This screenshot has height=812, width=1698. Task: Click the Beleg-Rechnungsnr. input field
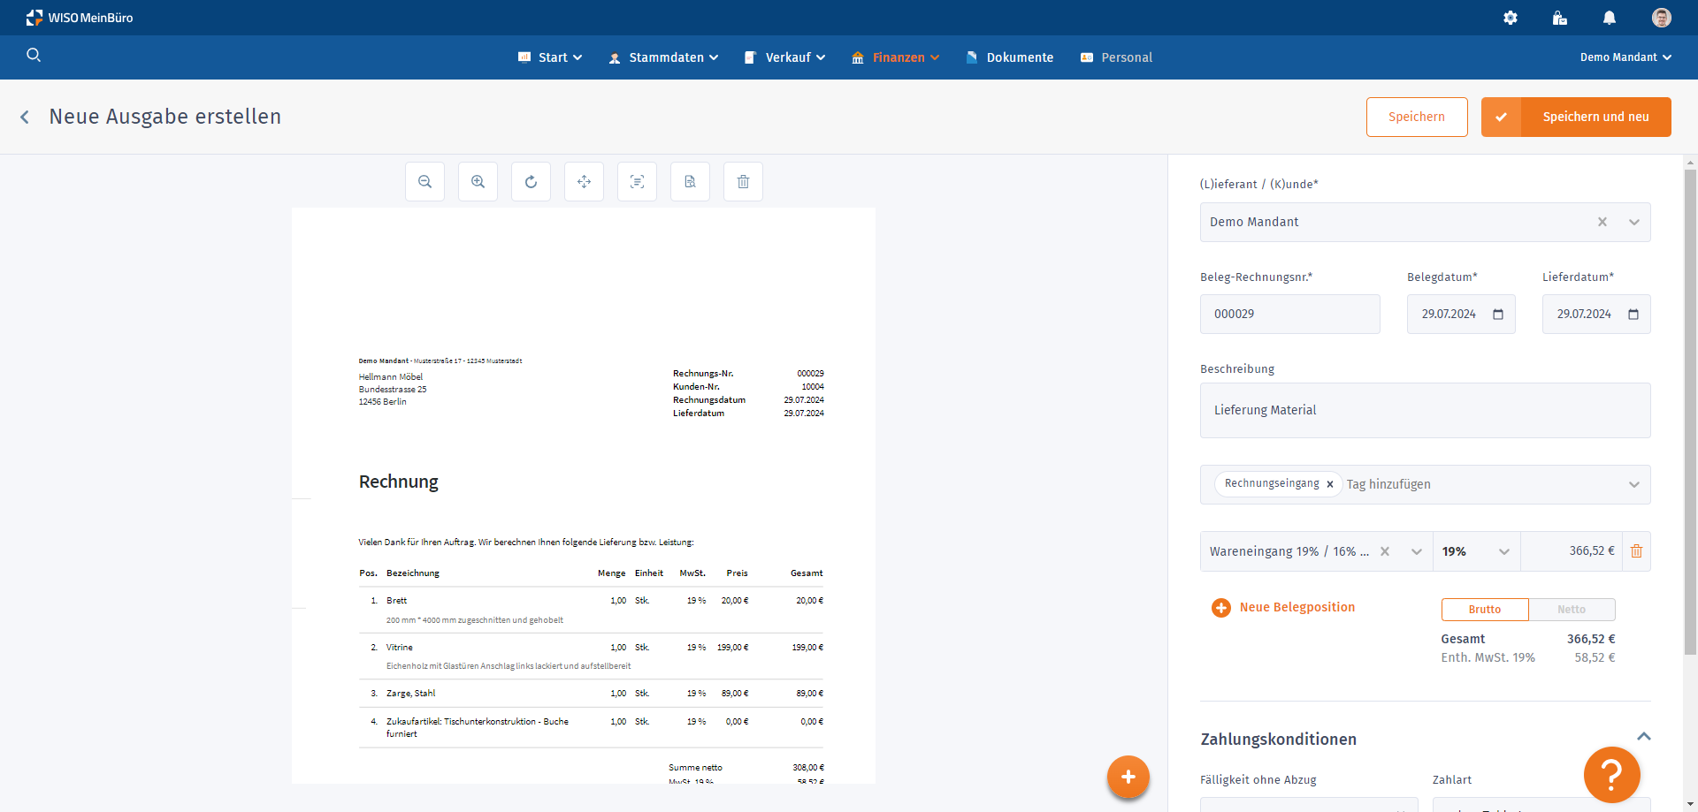coord(1289,315)
